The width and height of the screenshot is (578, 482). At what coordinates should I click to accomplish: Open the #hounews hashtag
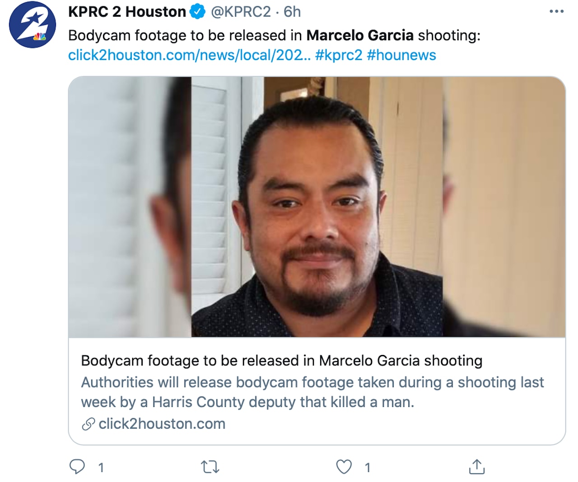point(401,55)
